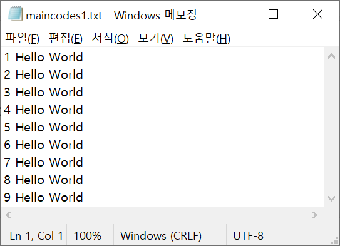Screen dimensions: 340x246
Task: Open the 서식(O) menu
Action: click(110, 38)
